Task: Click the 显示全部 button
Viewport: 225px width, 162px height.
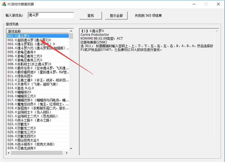Action: pyautogui.click(x=116, y=16)
